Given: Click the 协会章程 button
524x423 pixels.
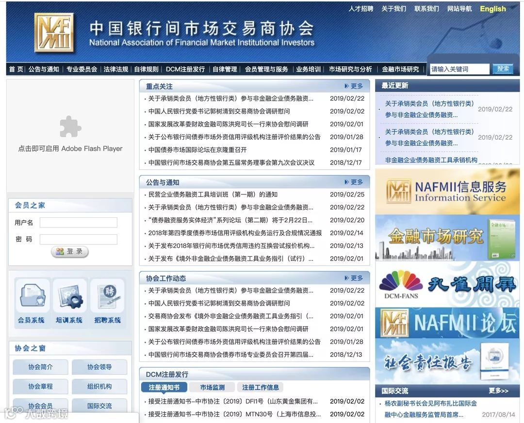Looking at the screenshot, I should [x=40, y=386].
